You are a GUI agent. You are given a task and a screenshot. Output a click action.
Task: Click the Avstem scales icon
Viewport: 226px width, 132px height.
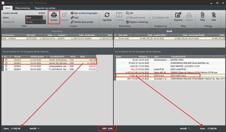pos(54,16)
